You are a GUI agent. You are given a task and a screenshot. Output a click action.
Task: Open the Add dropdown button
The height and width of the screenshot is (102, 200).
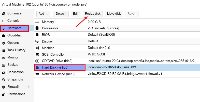pyautogui.click(x=43, y=14)
